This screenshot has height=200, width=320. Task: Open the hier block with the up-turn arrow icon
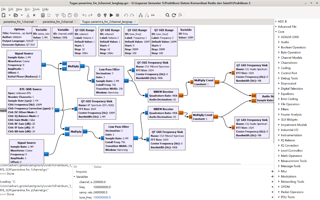(180, 15)
